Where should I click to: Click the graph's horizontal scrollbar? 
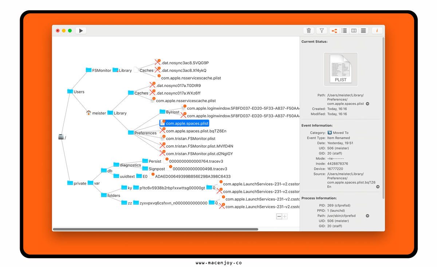pyautogui.click(x=155, y=229)
